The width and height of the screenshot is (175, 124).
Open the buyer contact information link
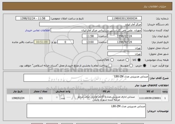37,30
